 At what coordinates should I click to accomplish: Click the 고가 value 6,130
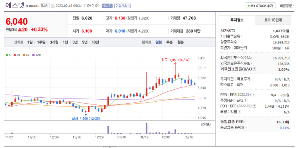(x=120, y=18)
